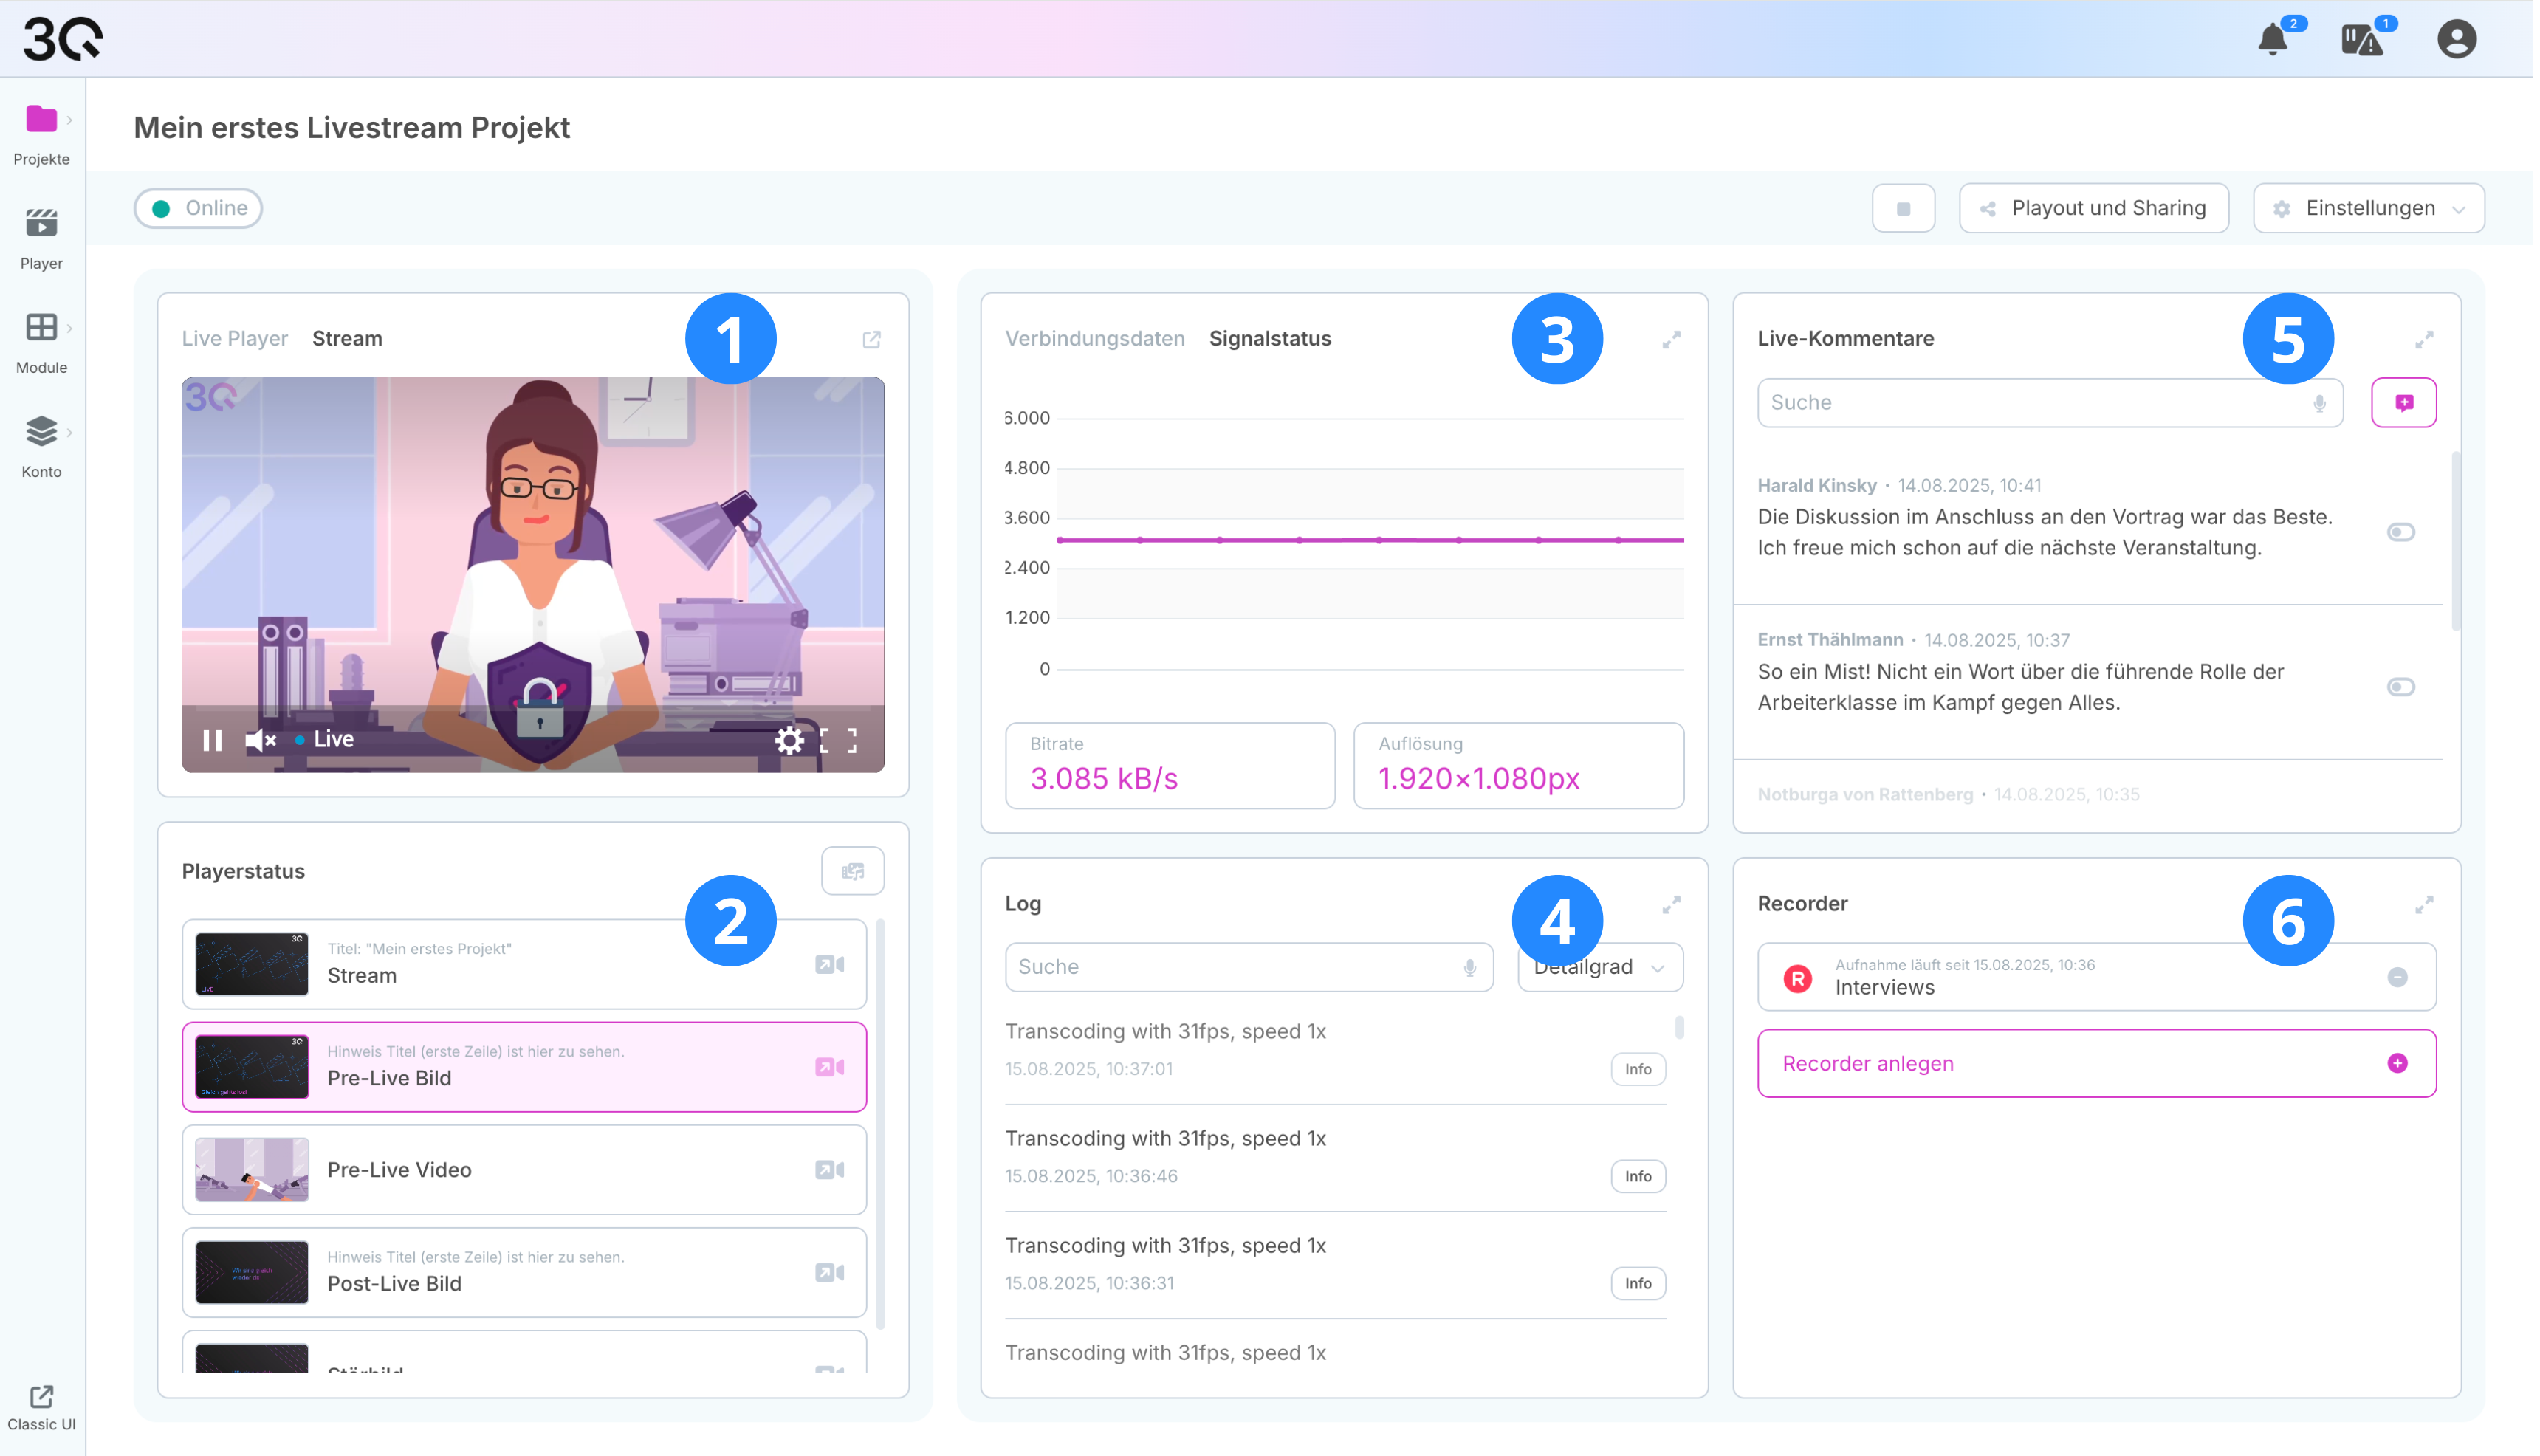The image size is (2540, 1456).
Task: Activate the Pre-Live Video player status
Action: pos(831,1172)
